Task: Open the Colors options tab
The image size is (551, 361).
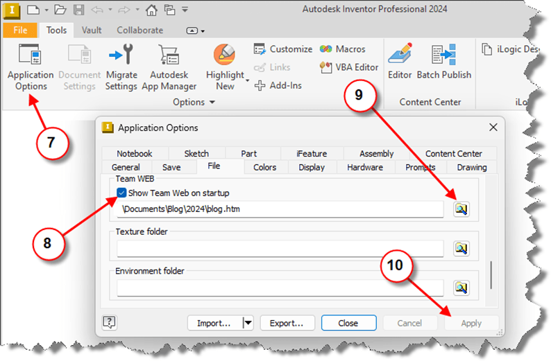Action: [264, 168]
